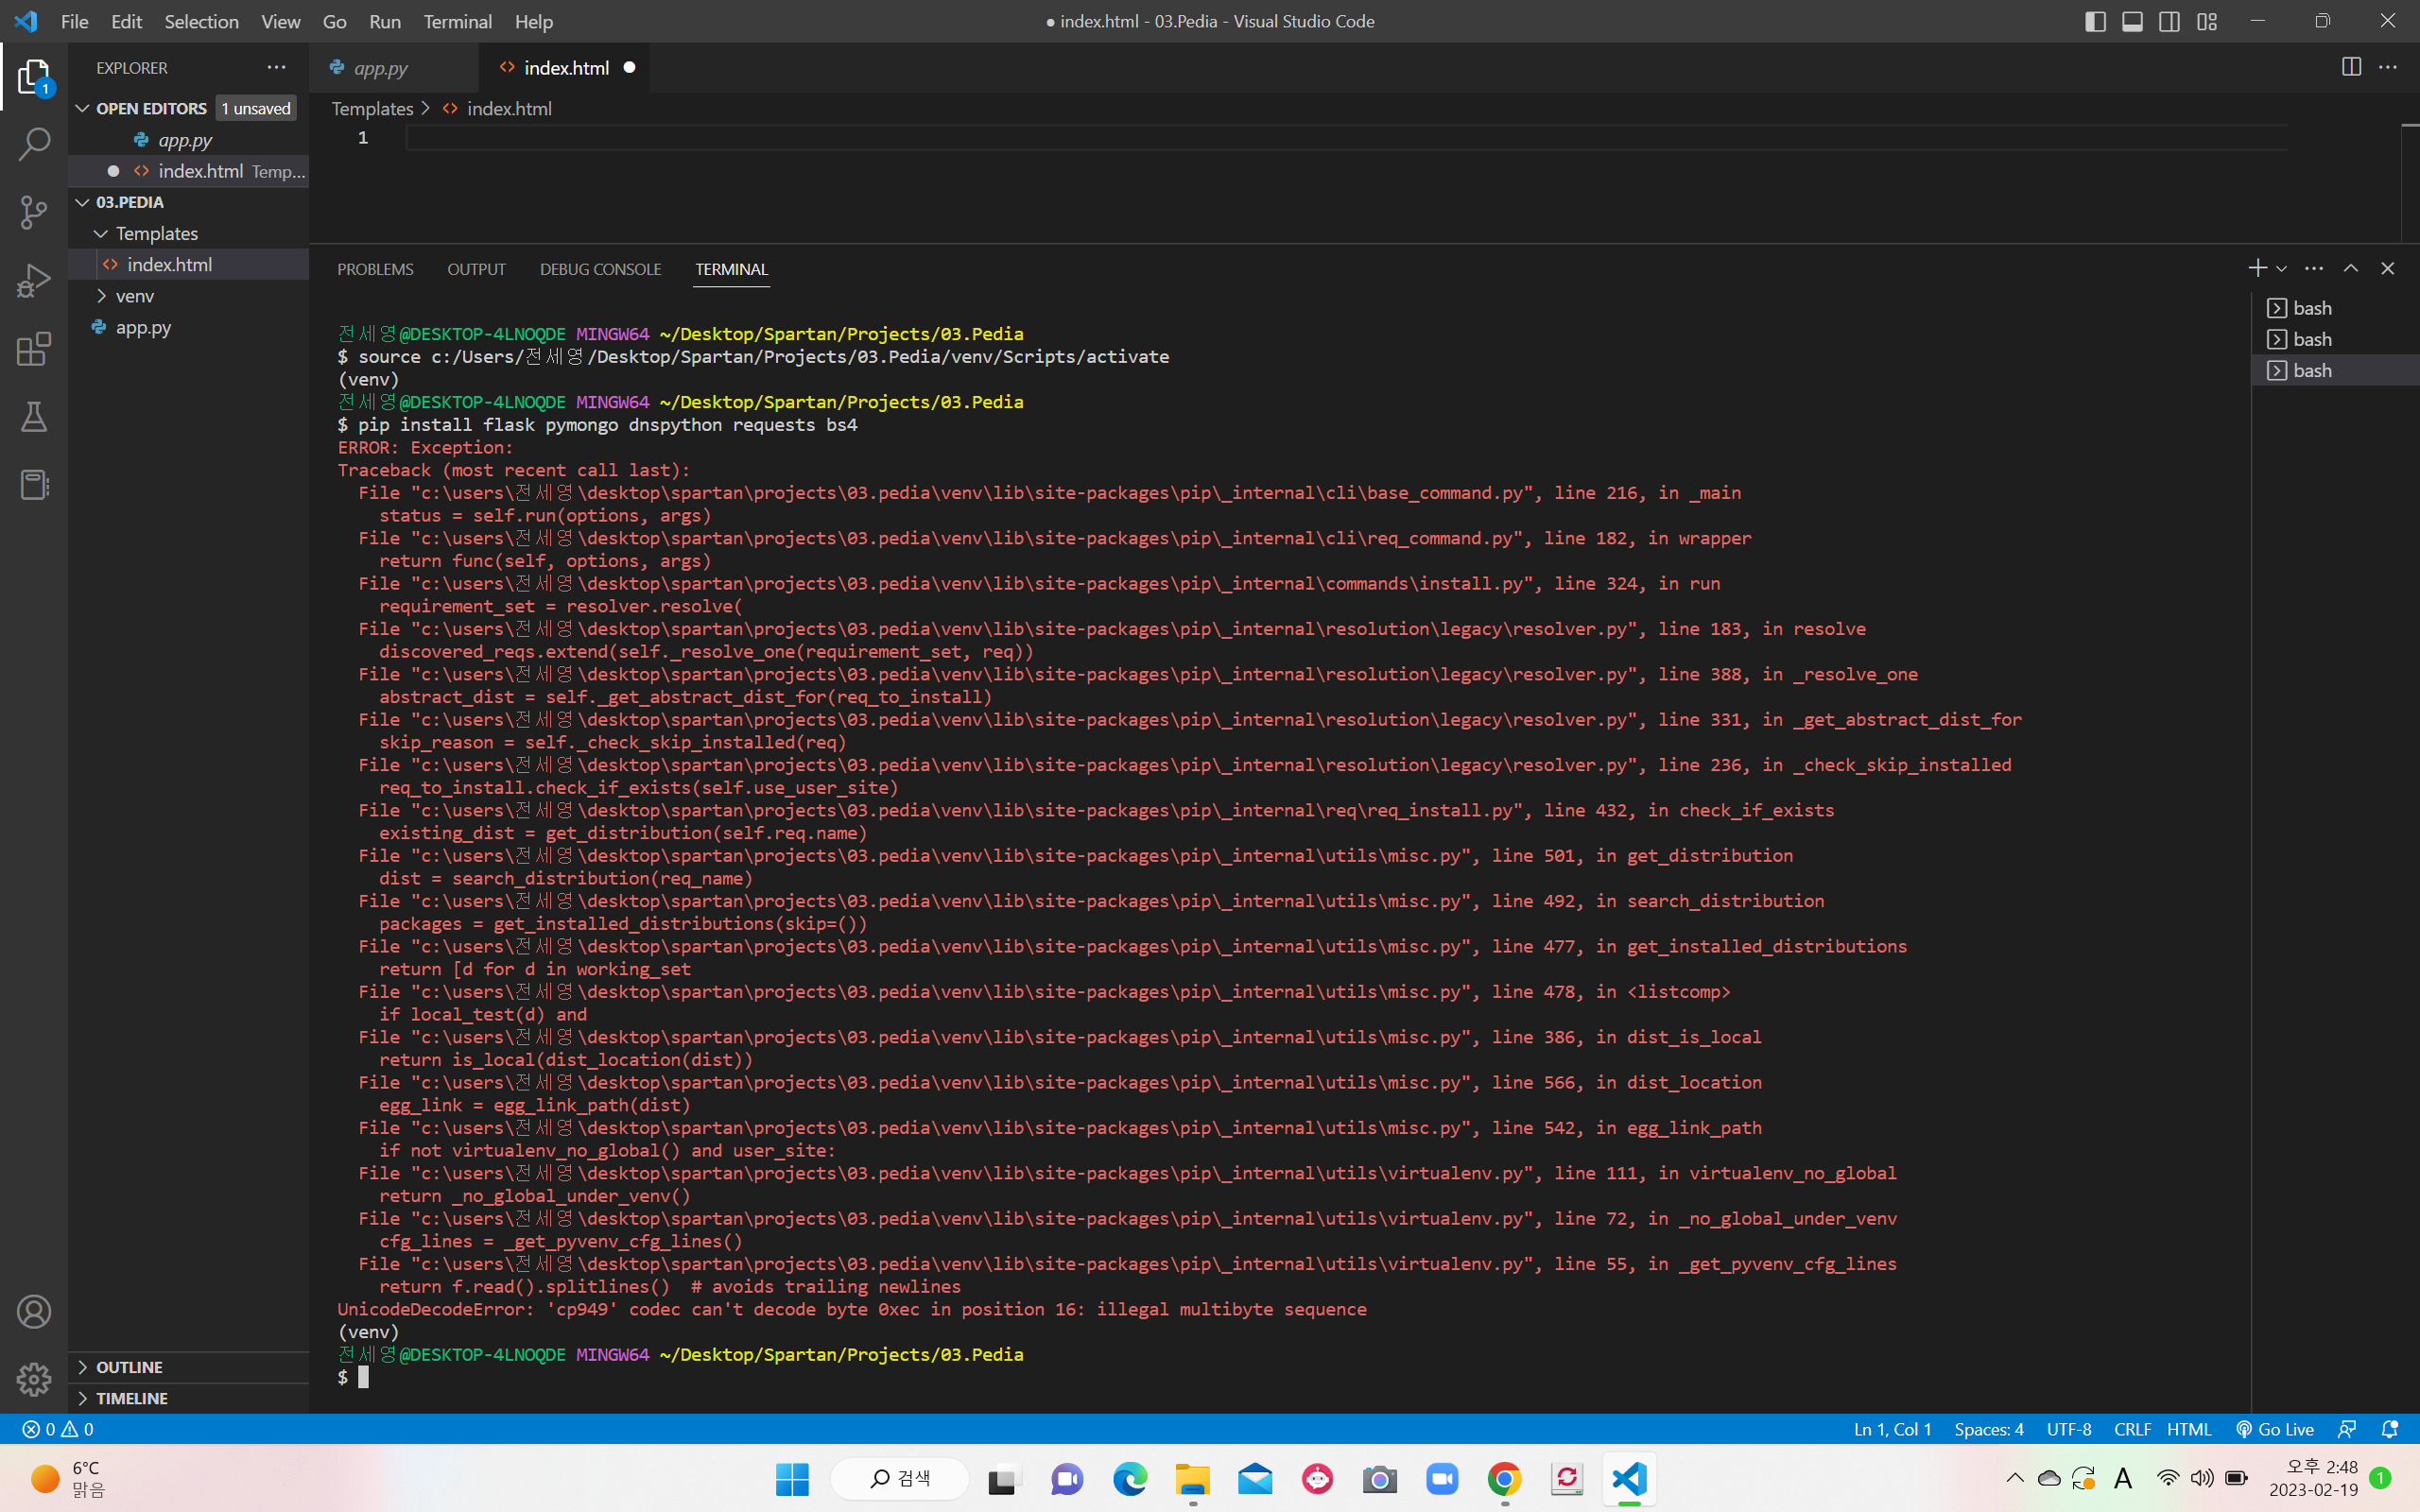
Task: Switch to the Debug Console tab
Action: 600,269
